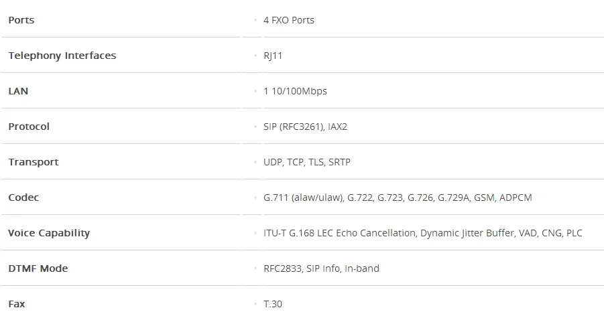Select the T.30 fax value
Image resolution: width=604 pixels, height=320 pixels.
pyautogui.click(x=273, y=304)
